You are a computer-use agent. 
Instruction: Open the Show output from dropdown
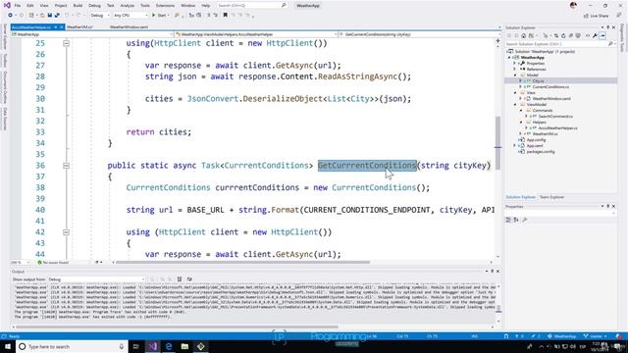click(96, 279)
